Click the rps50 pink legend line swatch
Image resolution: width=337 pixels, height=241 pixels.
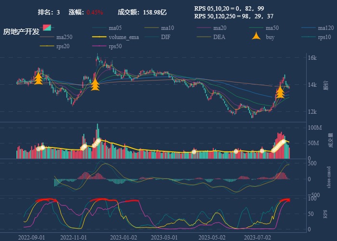99,46
